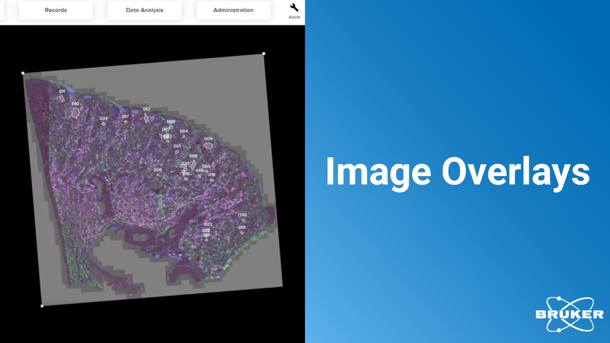Choose ROI 008 outlined region
This screenshot has width=610, height=343.
click(194, 163)
